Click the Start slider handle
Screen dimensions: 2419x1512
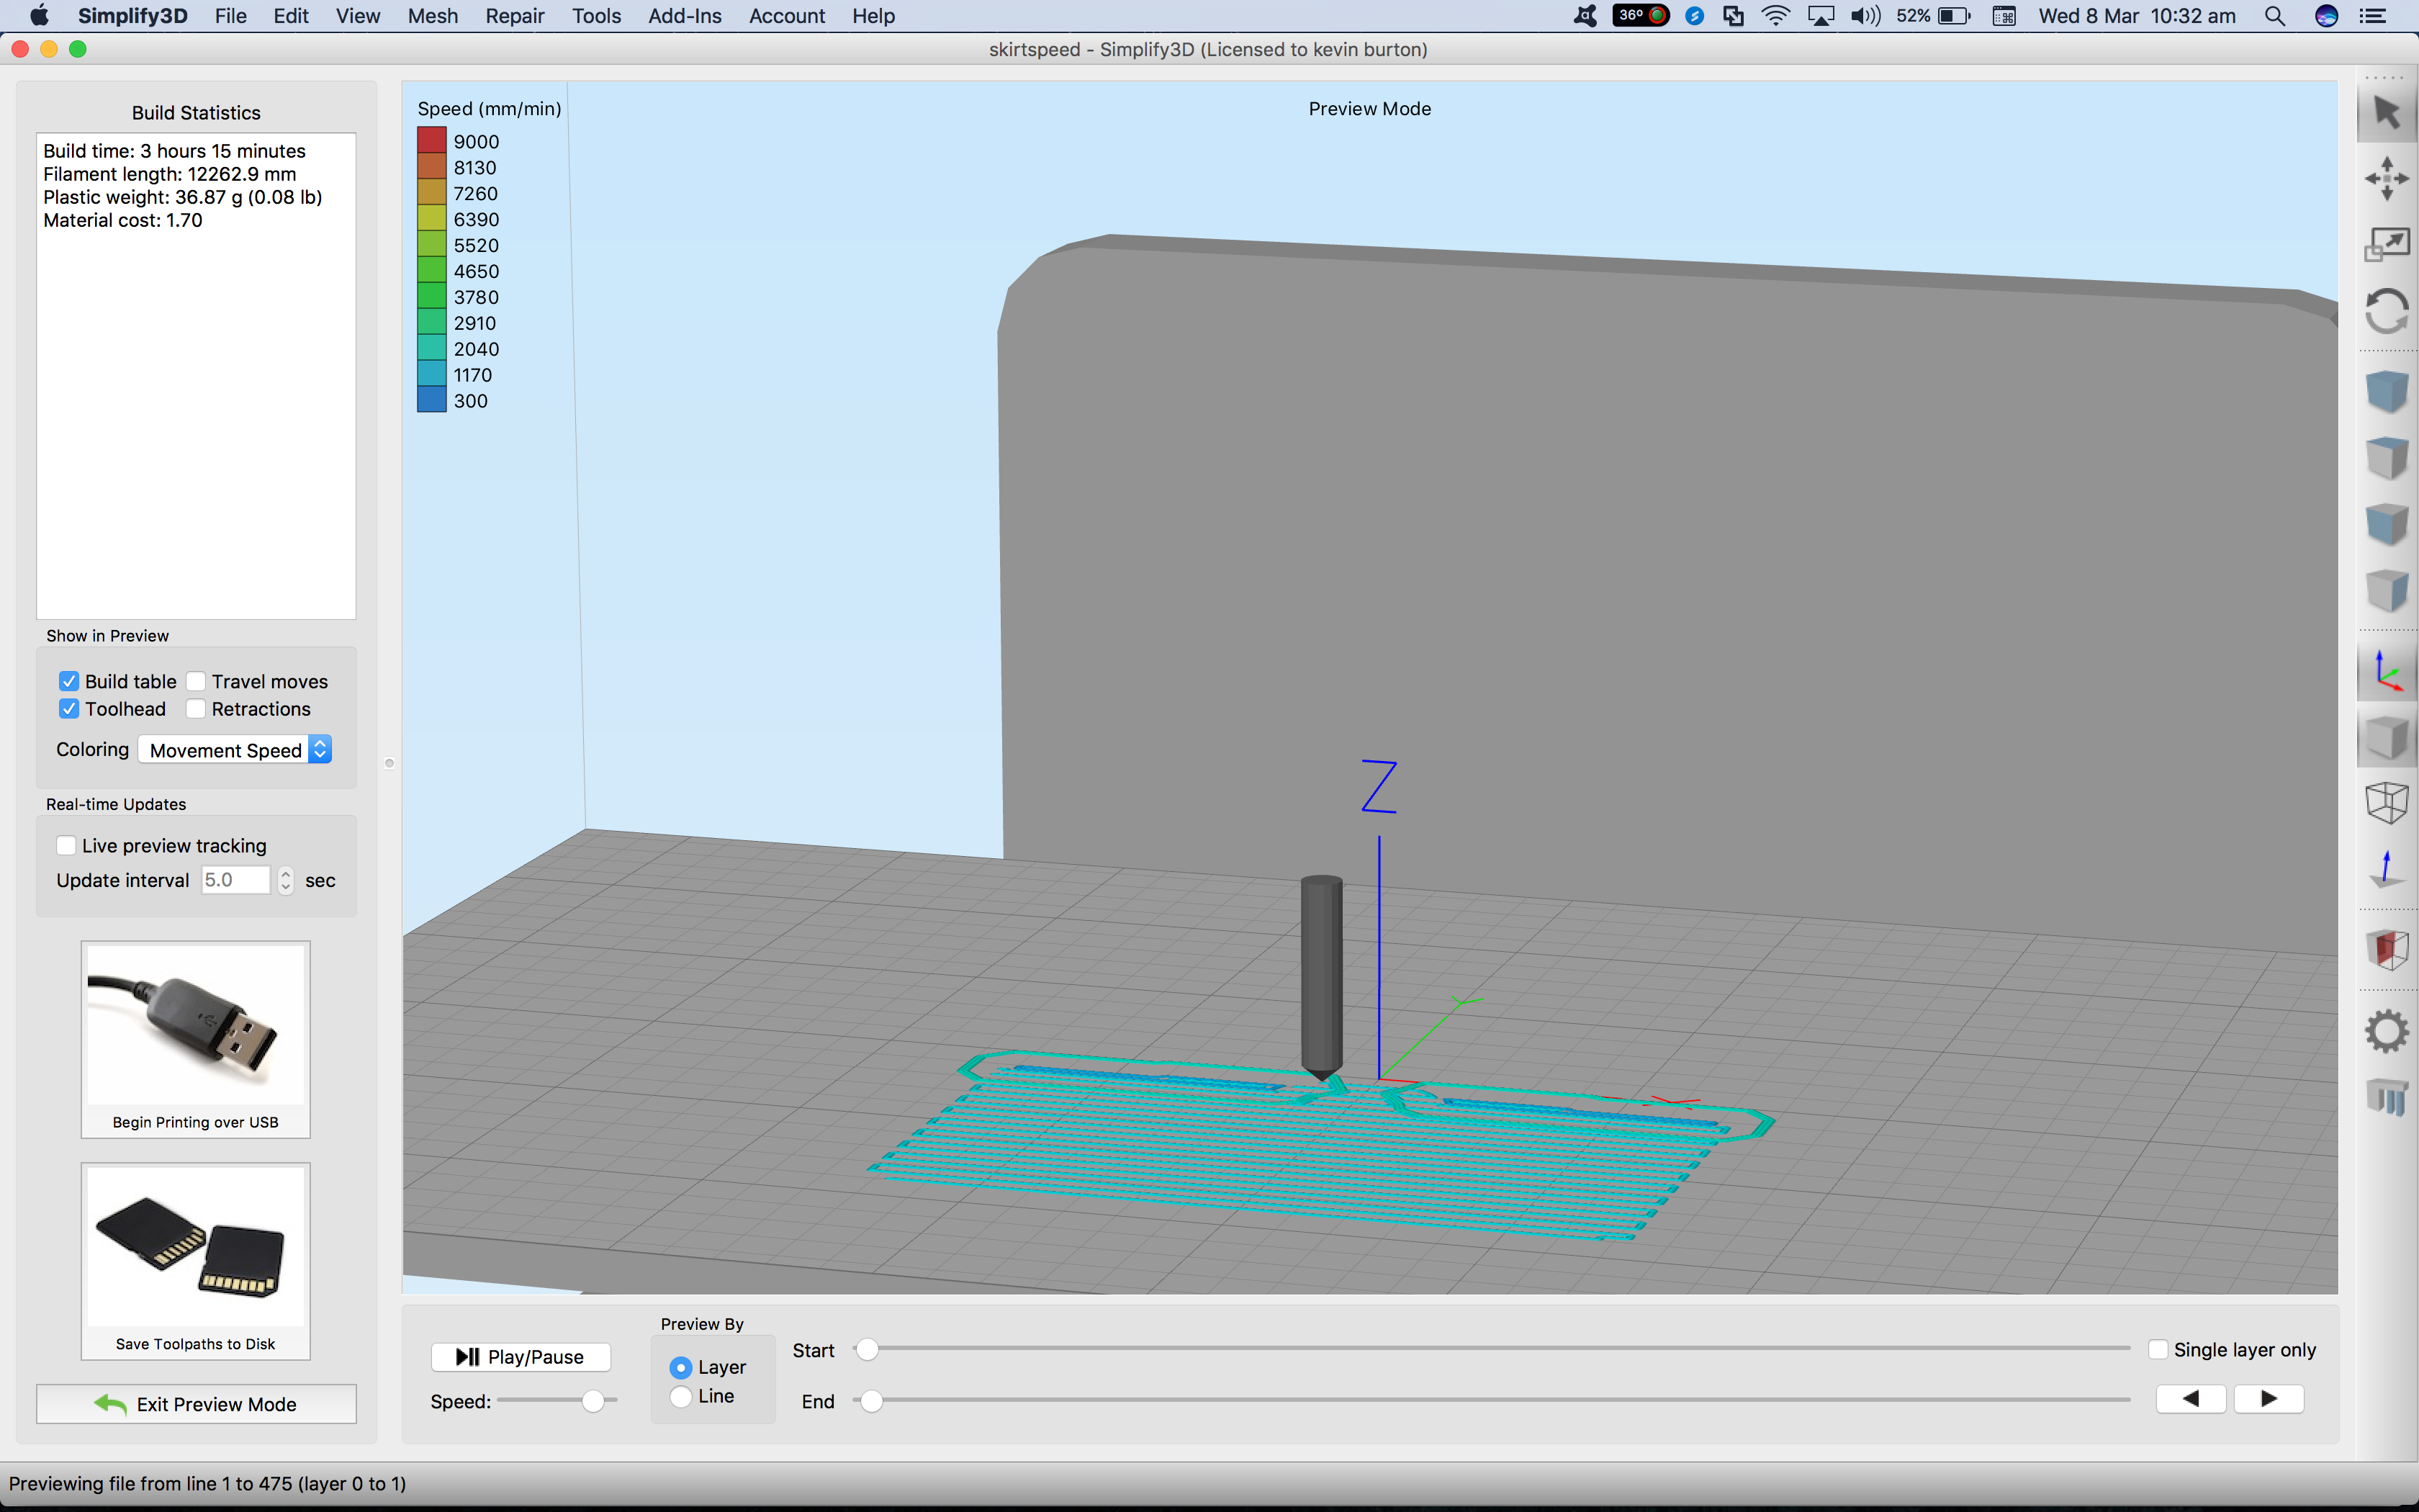(x=868, y=1349)
